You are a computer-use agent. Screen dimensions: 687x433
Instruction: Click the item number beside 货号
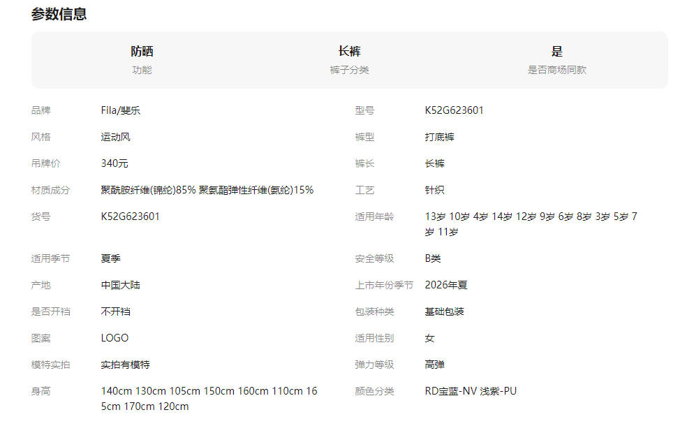click(x=130, y=216)
